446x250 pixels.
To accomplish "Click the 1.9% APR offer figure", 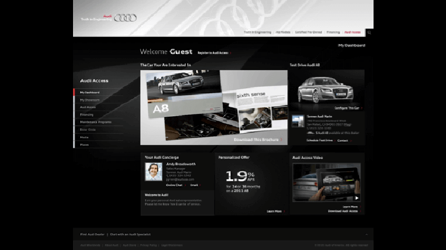I will coord(240,176).
